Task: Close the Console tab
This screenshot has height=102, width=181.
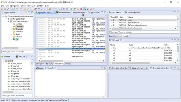Action: click(x=55, y=68)
